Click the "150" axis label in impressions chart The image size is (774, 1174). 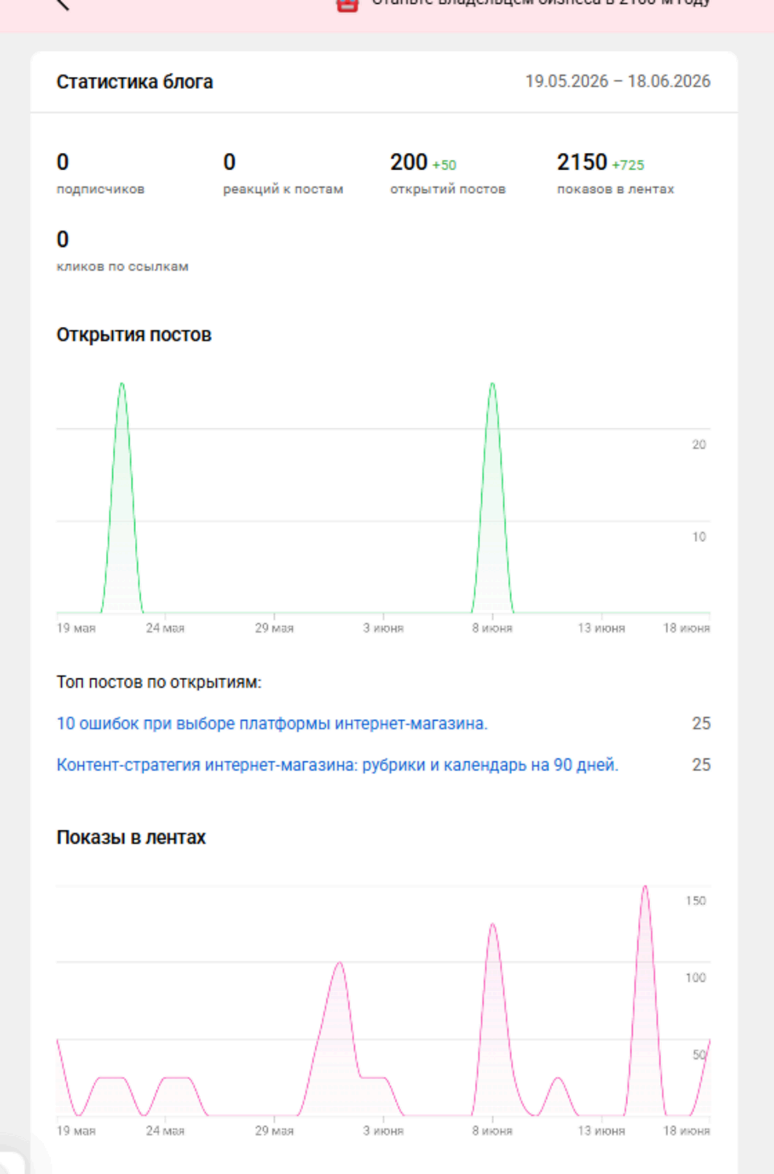click(x=696, y=901)
